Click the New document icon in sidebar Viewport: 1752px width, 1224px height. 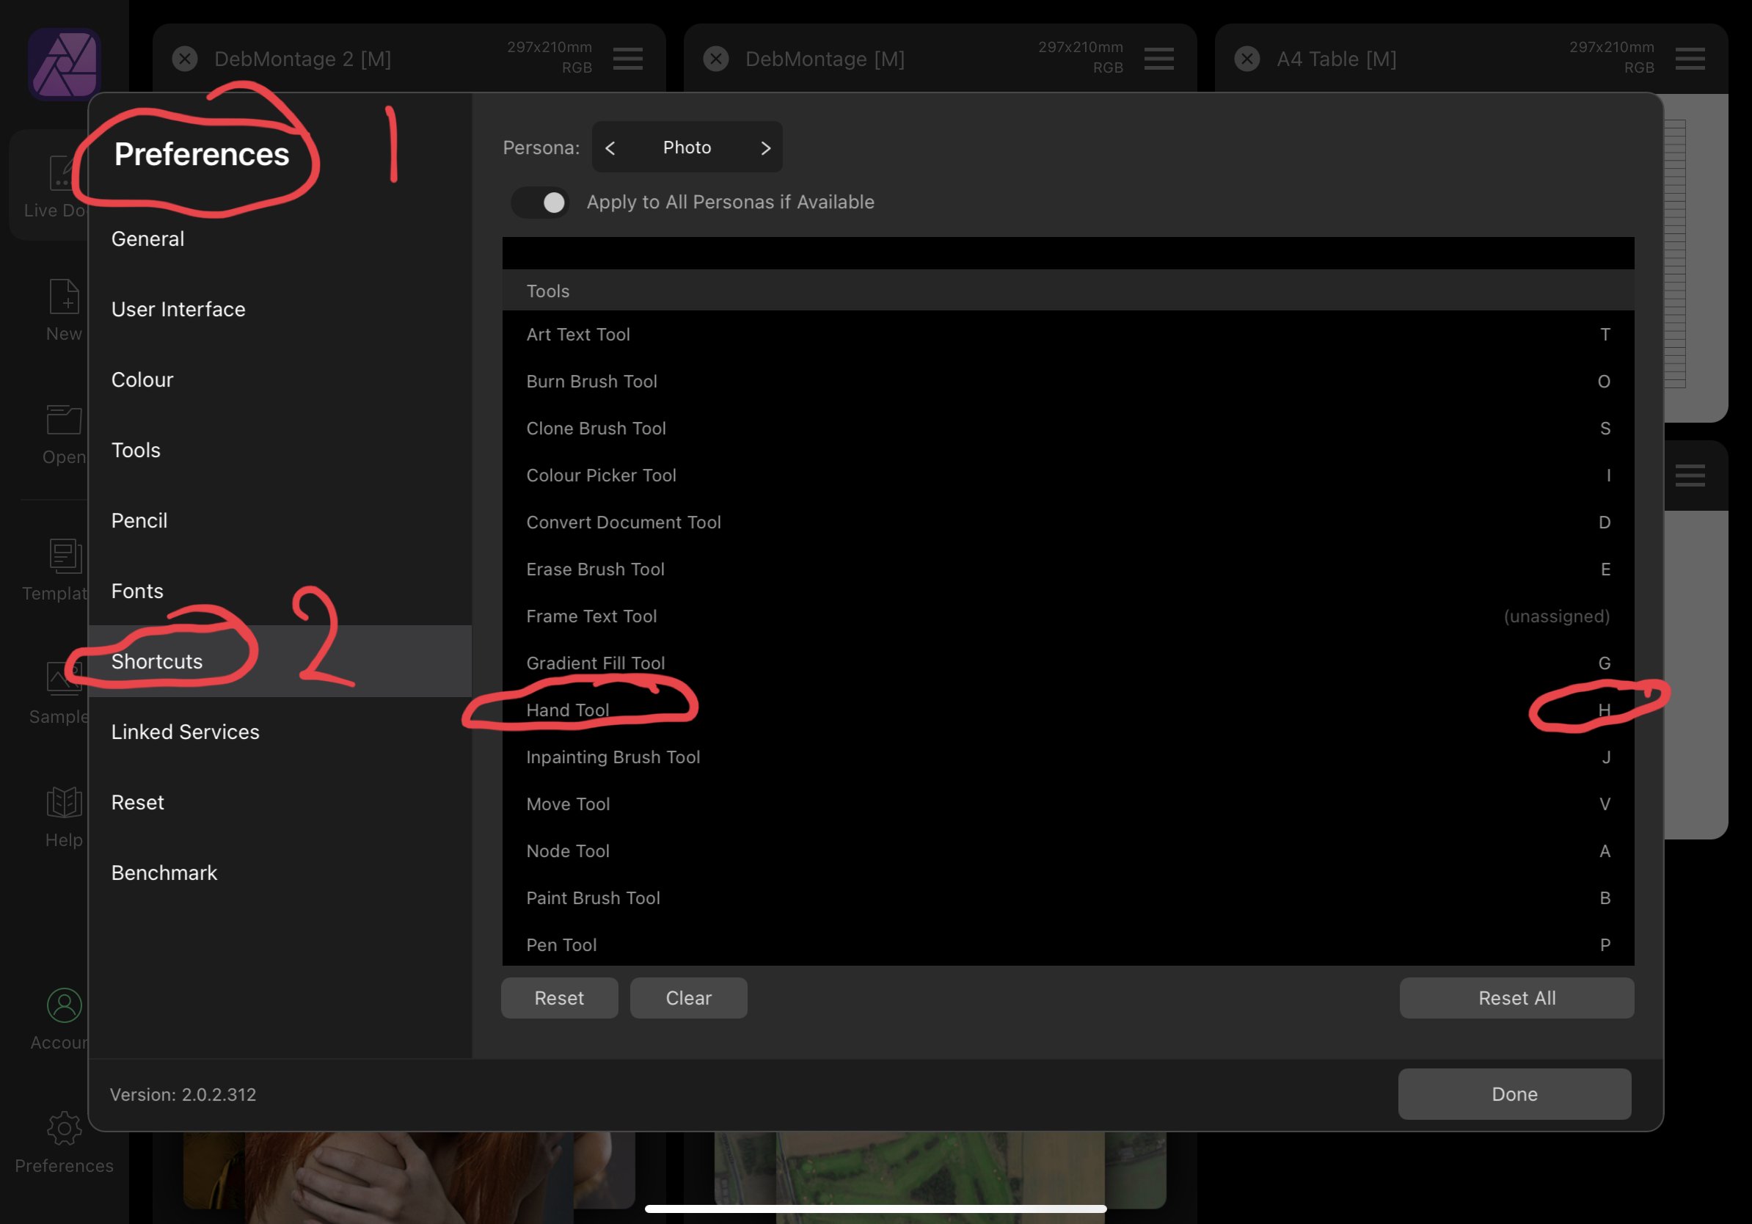64,296
